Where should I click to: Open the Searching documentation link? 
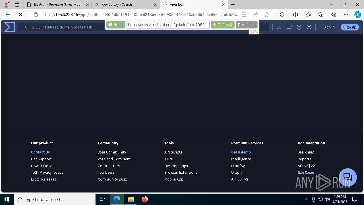tap(306, 152)
